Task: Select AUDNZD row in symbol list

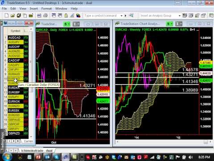Action: coord(16,51)
